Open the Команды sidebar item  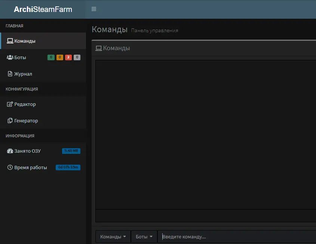(x=43, y=41)
